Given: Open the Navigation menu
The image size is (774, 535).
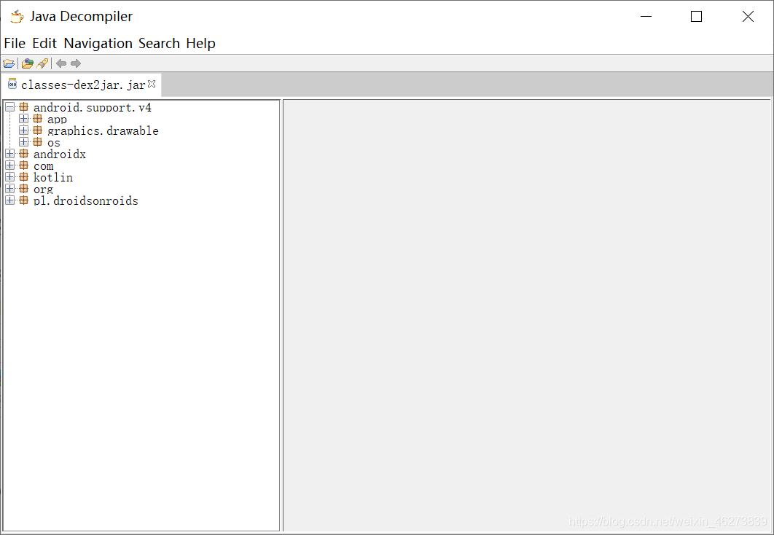Looking at the screenshot, I should [98, 44].
